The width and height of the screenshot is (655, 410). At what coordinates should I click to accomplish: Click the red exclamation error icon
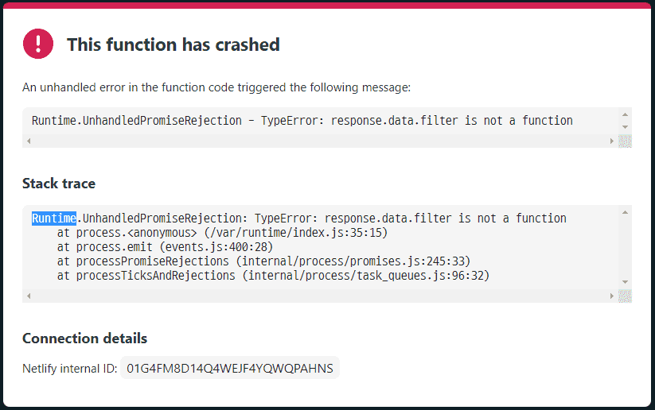tap(38, 44)
